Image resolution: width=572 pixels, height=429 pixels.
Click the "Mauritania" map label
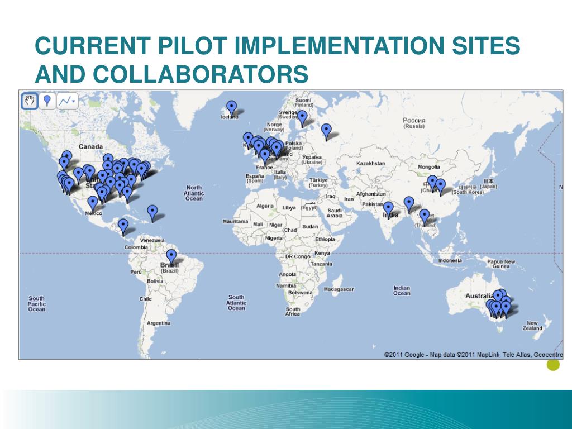[x=235, y=221]
